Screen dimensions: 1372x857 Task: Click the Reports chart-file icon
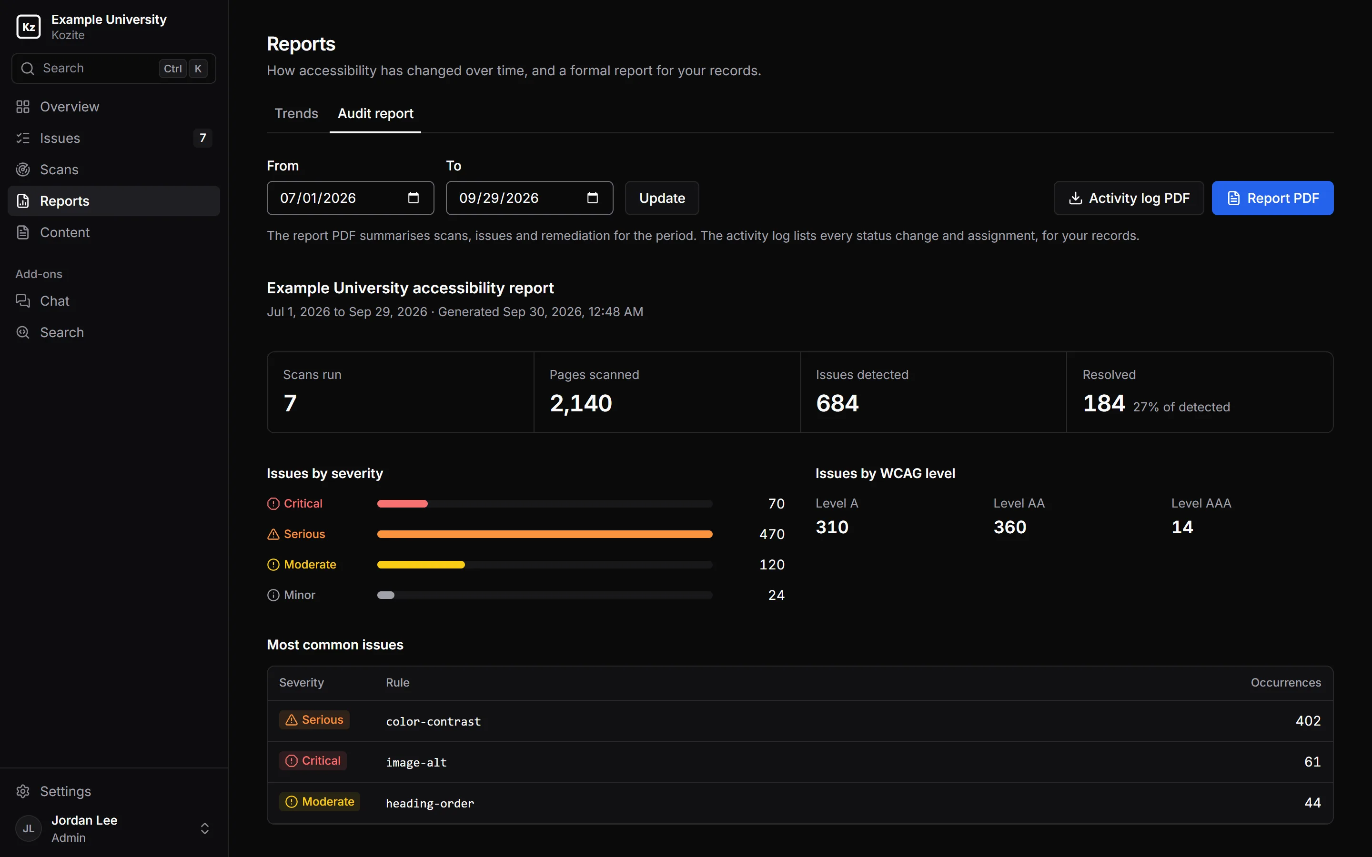23,200
